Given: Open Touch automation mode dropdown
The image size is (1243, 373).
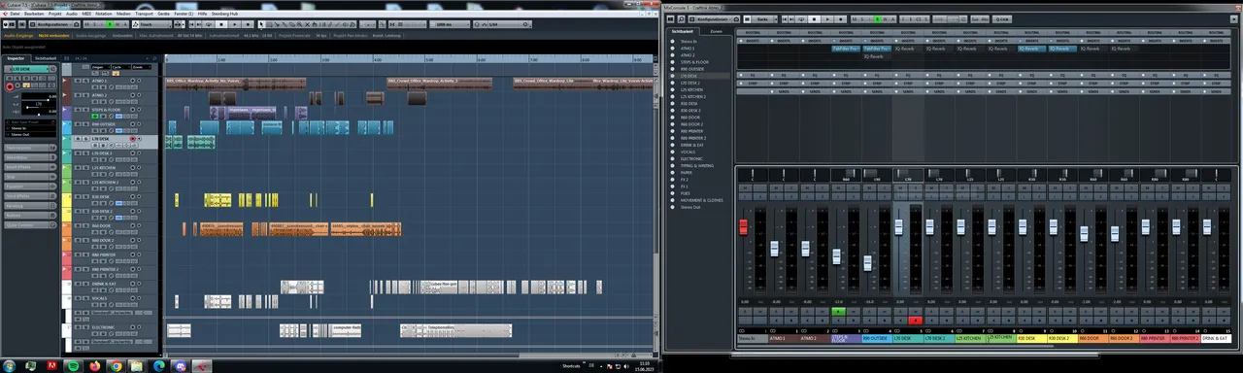Looking at the screenshot, I should (x=152, y=24).
